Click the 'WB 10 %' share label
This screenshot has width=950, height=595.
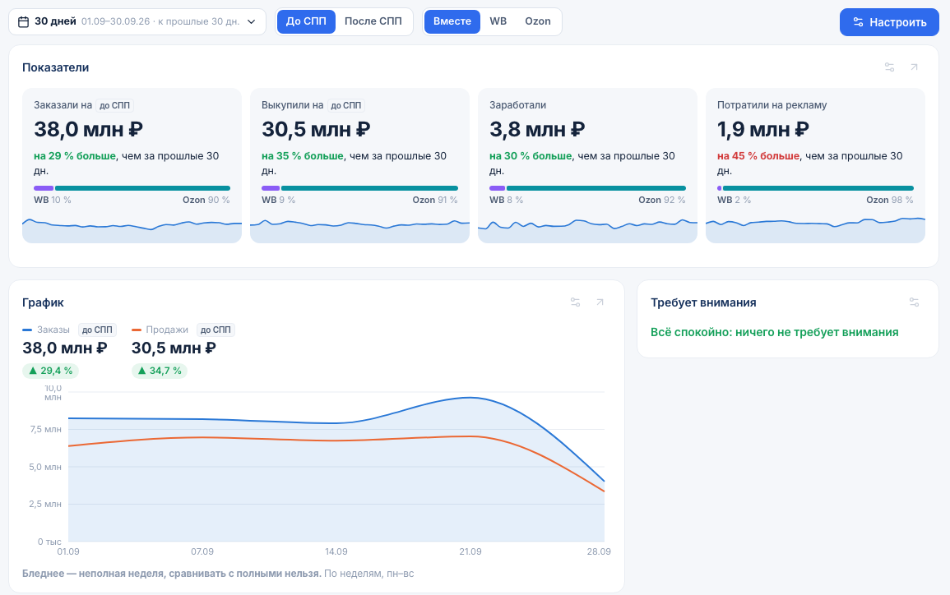(53, 200)
